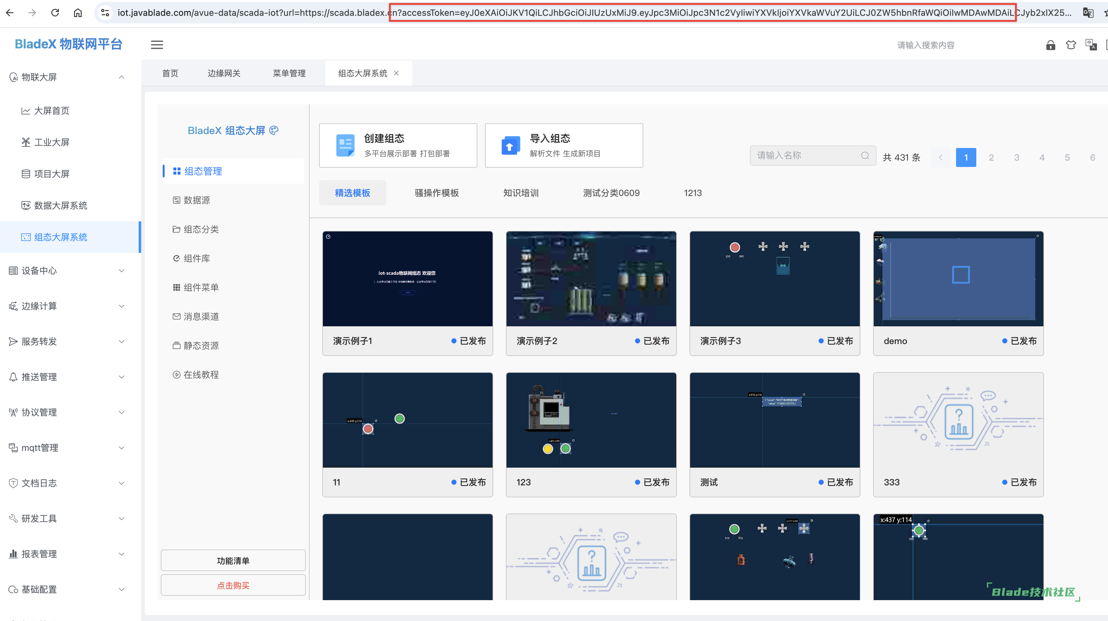The height and width of the screenshot is (621, 1108).
Task: Go to pagination page 3
Action: 1017,157
